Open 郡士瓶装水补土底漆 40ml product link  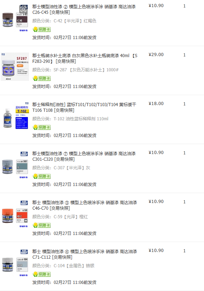pyautogui.click(x=85, y=59)
